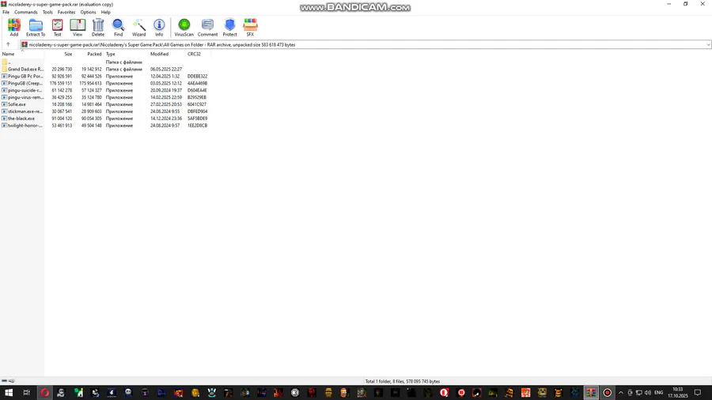Show hidden system tray icons

coord(621,393)
